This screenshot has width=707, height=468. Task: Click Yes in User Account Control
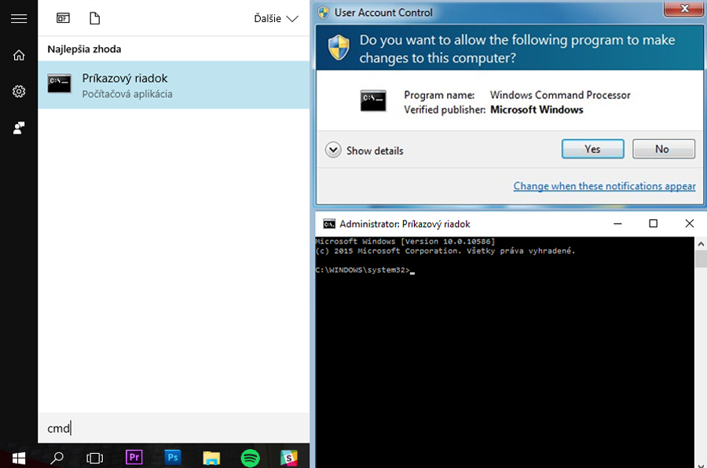tap(593, 148)
